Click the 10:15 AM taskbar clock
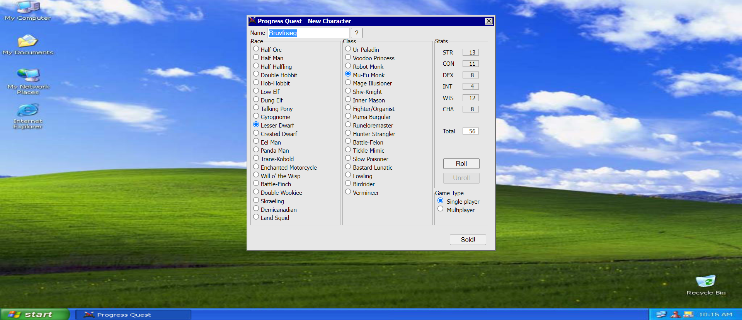 (x=715, y=315)
